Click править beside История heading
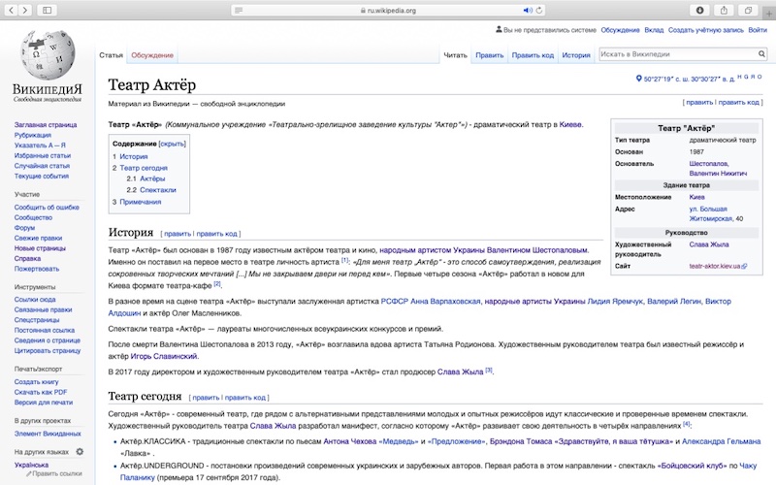 (178, 234)
